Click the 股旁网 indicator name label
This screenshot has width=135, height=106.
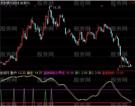pyautogui.click(x=5, y=73)
